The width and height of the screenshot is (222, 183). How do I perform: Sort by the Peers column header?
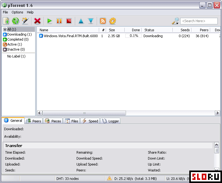(201, 30)
